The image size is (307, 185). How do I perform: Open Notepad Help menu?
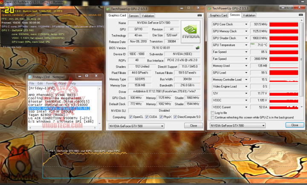(x=72, y=83)
